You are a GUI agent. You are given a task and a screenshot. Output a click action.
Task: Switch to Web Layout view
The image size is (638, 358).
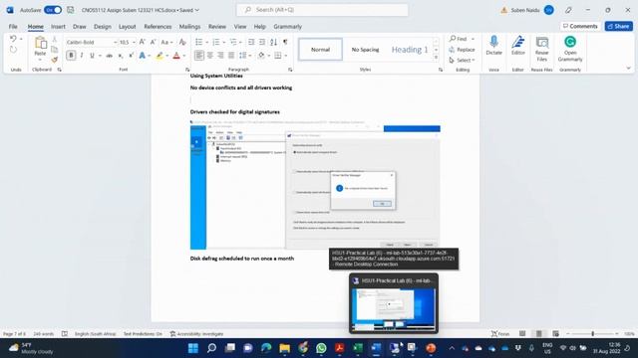point(556,334)
